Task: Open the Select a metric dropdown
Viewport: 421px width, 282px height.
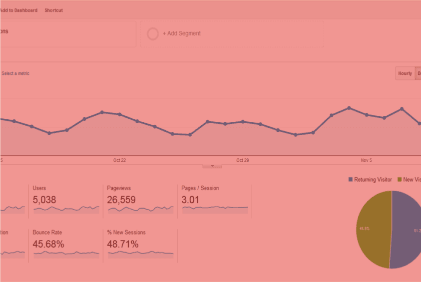Action: pos(15,73)
